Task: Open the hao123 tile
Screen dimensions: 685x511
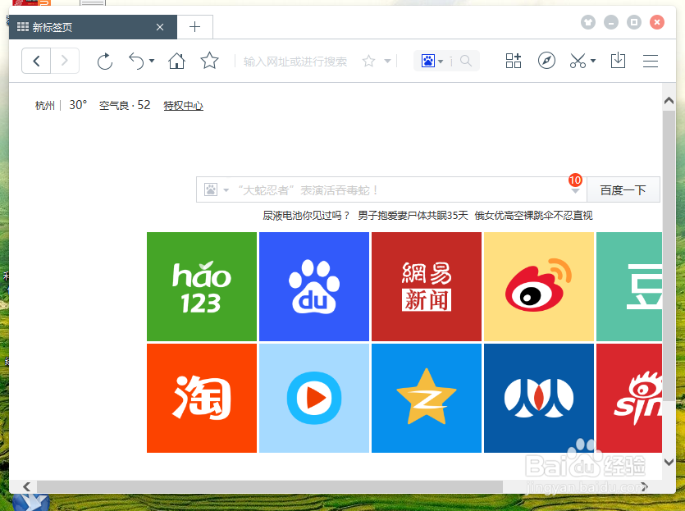Action: [x=201, y=286]
